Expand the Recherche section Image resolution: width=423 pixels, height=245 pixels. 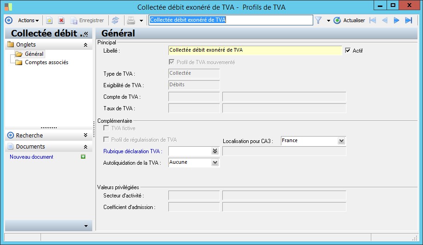[x=85, y=135]
